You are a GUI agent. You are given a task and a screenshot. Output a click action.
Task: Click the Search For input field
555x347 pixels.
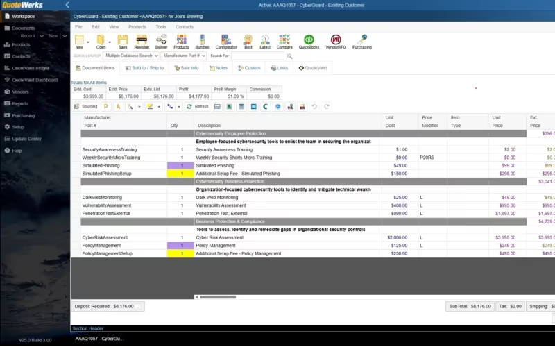pos(257,56)
